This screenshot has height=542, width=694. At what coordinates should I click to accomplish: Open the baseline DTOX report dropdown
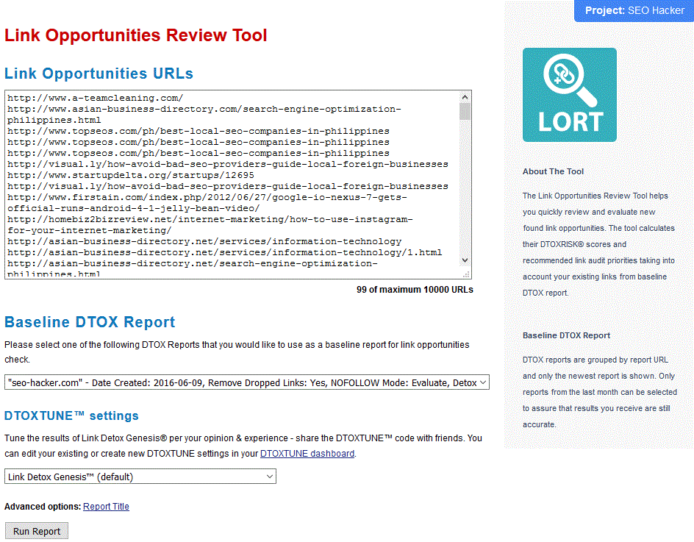246,382
